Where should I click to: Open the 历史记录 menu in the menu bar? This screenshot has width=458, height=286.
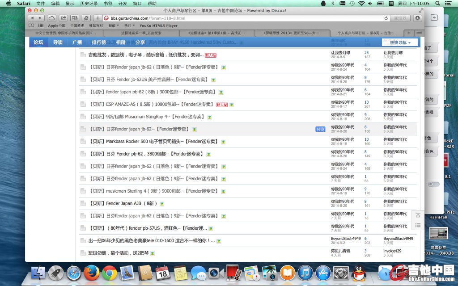point(89,3)
